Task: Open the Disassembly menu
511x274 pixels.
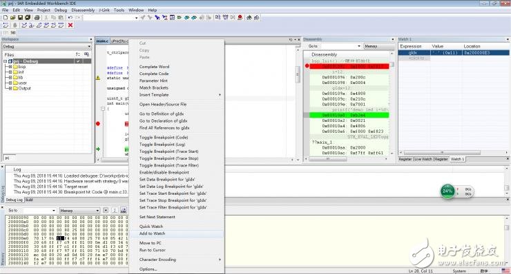Action: (83, 10)
